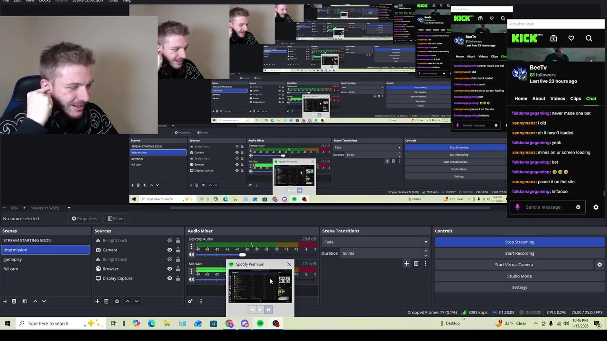Open the Tools menu

tap(113, 1)
